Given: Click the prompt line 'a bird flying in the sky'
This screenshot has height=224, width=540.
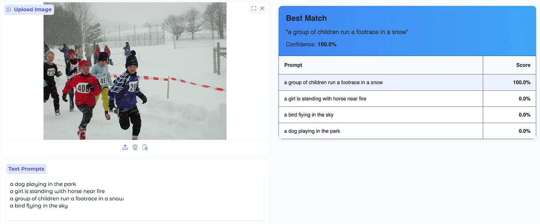Looking at the screenshot, I should pyautogui.click(x=39, y=206).
